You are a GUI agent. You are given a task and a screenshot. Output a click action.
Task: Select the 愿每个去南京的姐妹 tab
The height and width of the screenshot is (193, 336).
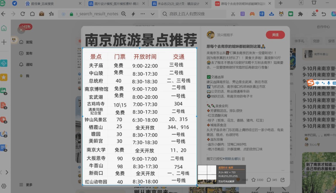coord(243,4)
